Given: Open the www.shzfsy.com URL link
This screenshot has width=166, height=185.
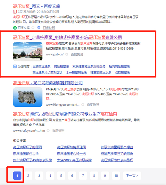Looking at the screenshot, I should pos(29,131).
